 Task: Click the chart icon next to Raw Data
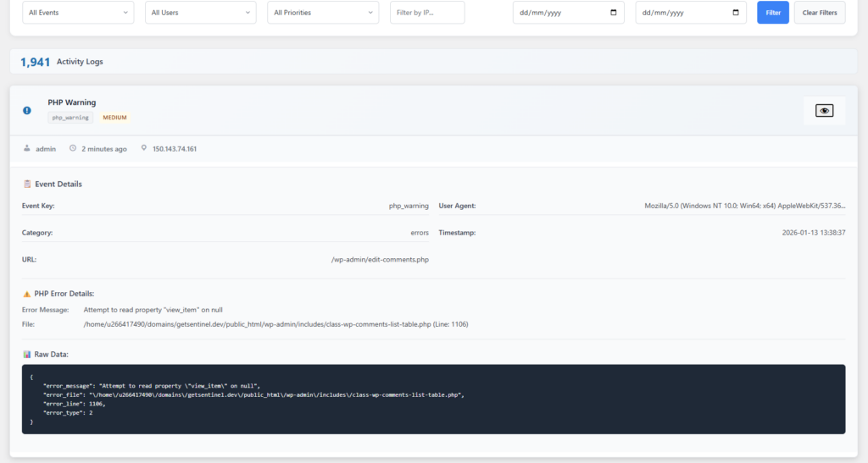coord(27,354)
